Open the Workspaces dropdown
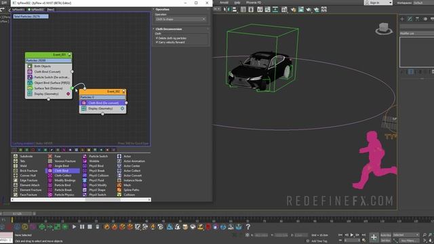Viewport: 434px width, 244px height. coord(423,3)
